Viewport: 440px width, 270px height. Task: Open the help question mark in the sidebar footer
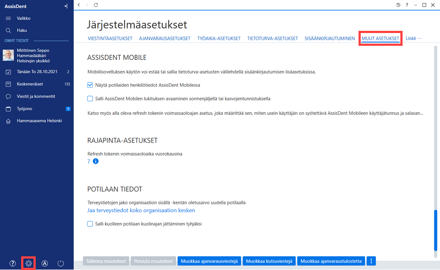13,263
